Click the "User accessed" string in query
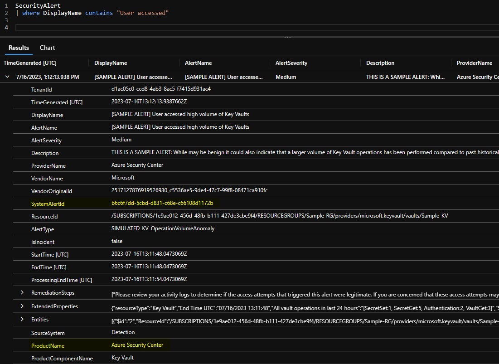Image resolution: width=499 pixels, height=364 pixels. pos(143,13)
